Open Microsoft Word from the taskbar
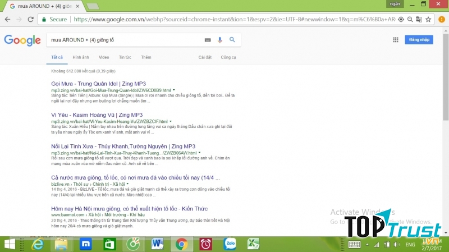The width and height of the screenshot is (449, 252). click(157, 244)
